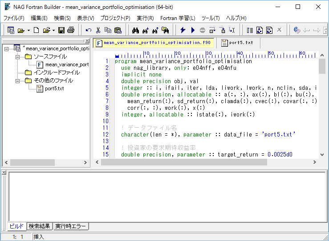Open the dropdown arrow beside Open File
Screen dimensions: 329x241
pyautogui.click(x=54, y=31)
